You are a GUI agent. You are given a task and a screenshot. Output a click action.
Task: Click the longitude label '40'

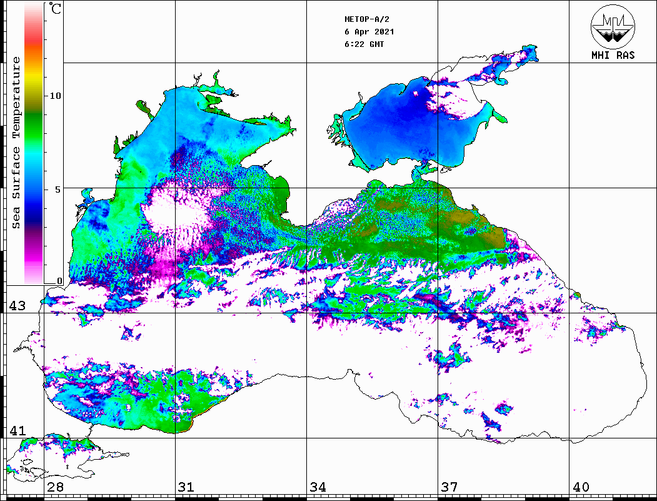pos(580,487)
